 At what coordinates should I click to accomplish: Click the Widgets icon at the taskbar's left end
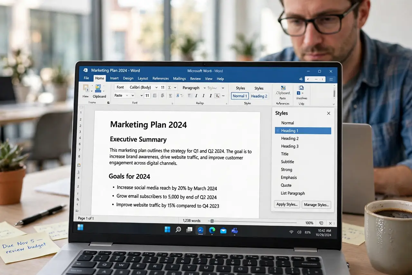80,227
